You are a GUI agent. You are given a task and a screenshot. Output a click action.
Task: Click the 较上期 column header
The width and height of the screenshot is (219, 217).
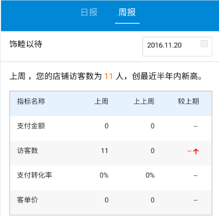[x=188, y=101]
